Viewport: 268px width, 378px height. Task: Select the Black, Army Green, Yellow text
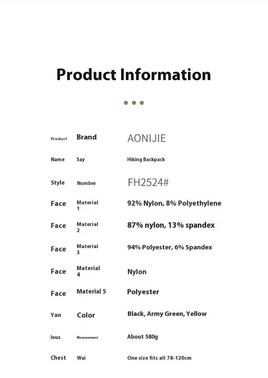(x=167, y=314)
